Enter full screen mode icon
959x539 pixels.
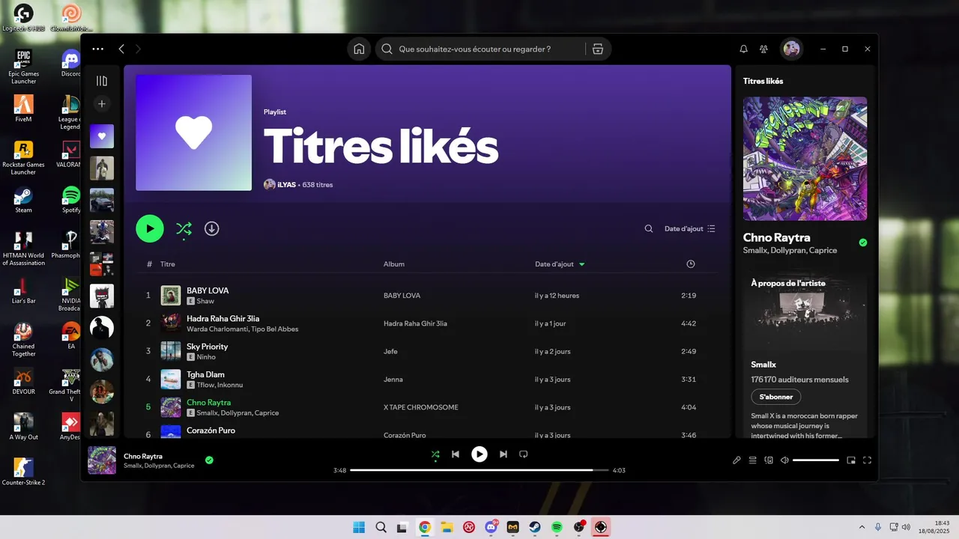(x=868, y=460)
